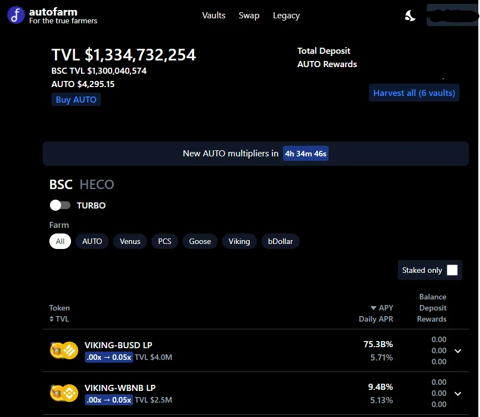Image resolution: width=480 pixels, height=417 pixels.
Task: Expand the VIKING-BUSD LP vault row
Action: (x=458, y=351)
